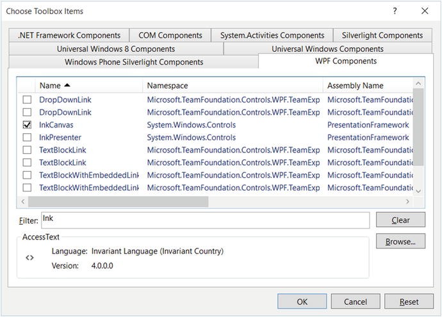The image size is (442, 317).
Task: Click PresentationFramework in the InkPresenter row
Action: (x=368, y=137)
